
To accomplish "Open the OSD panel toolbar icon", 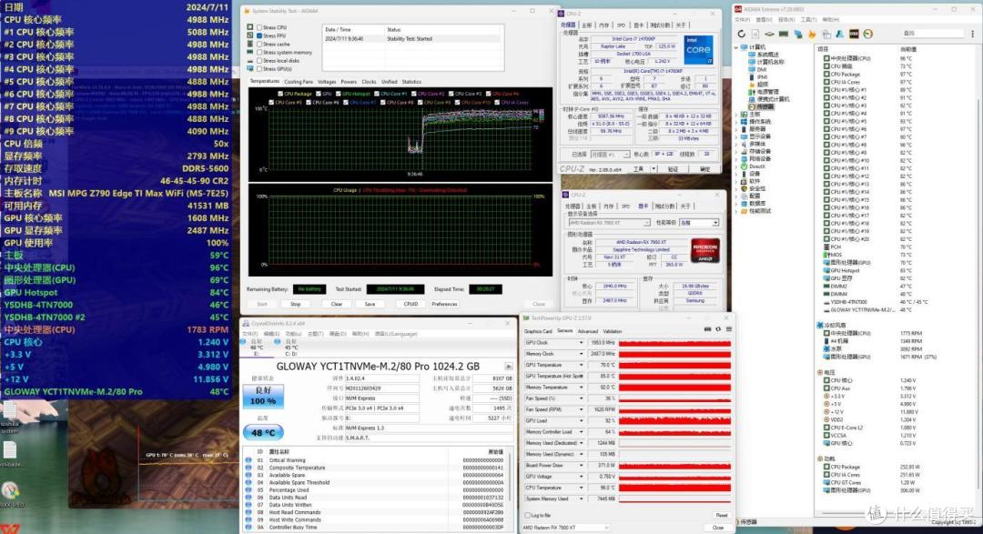I will coord(854,34).
